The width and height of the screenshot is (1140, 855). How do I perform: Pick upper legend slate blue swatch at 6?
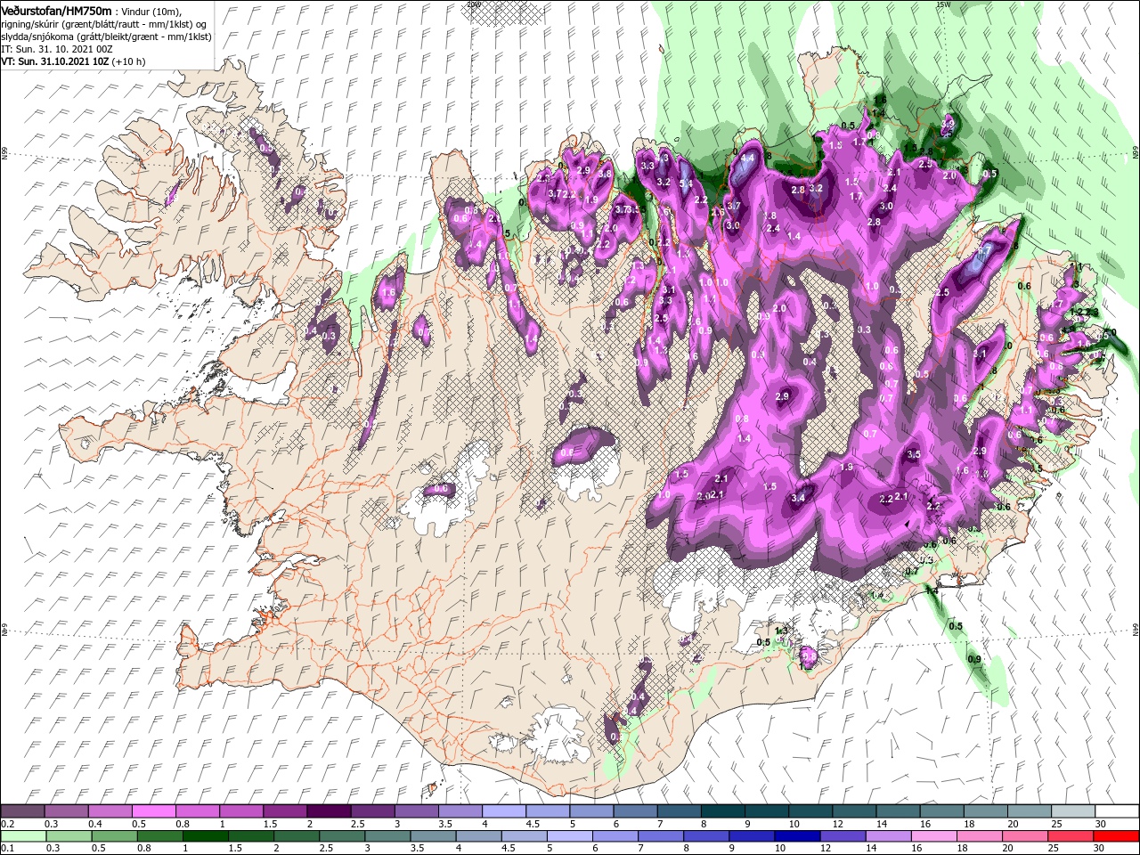point(634,811)
